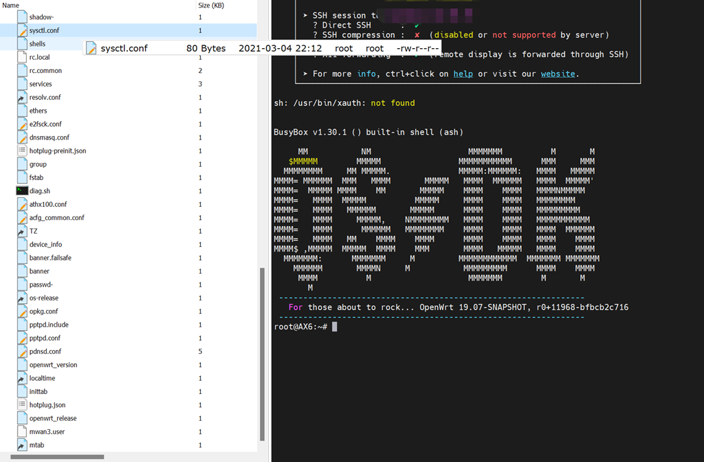This screenshot has height=462, width=704.
Task: Select the inittab file name
Action: tap(38, 391)
